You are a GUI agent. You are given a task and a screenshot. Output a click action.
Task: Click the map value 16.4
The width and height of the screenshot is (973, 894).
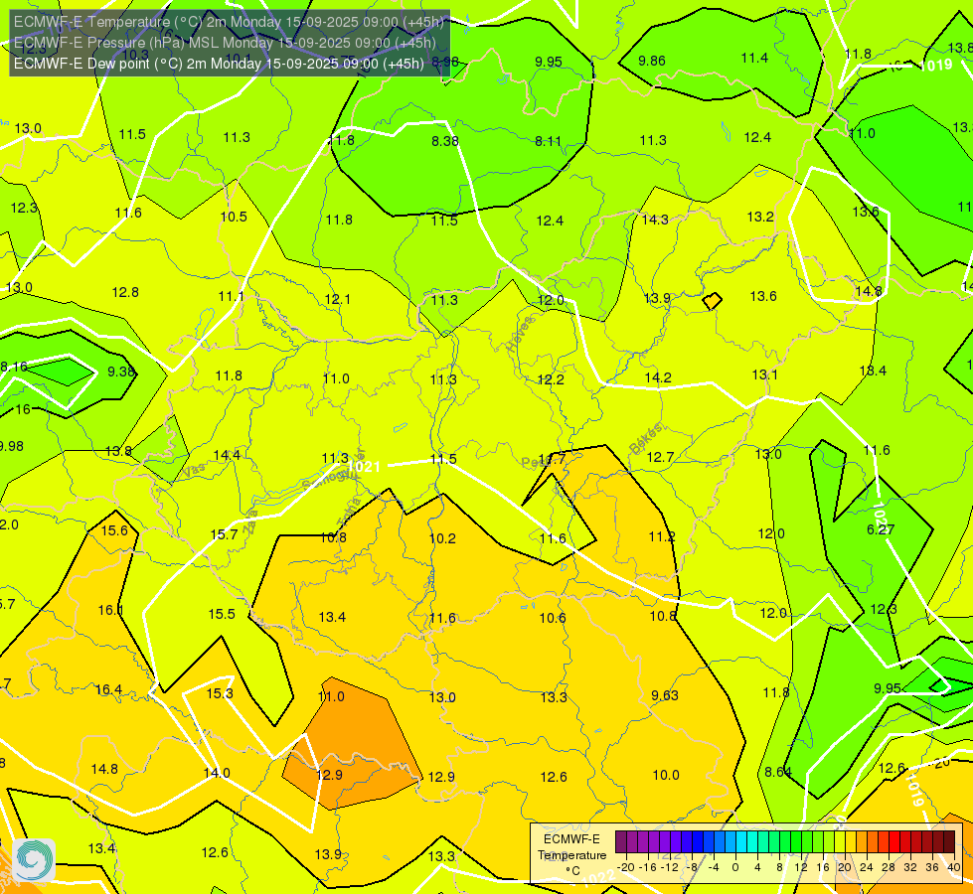[x=108, y=689]
